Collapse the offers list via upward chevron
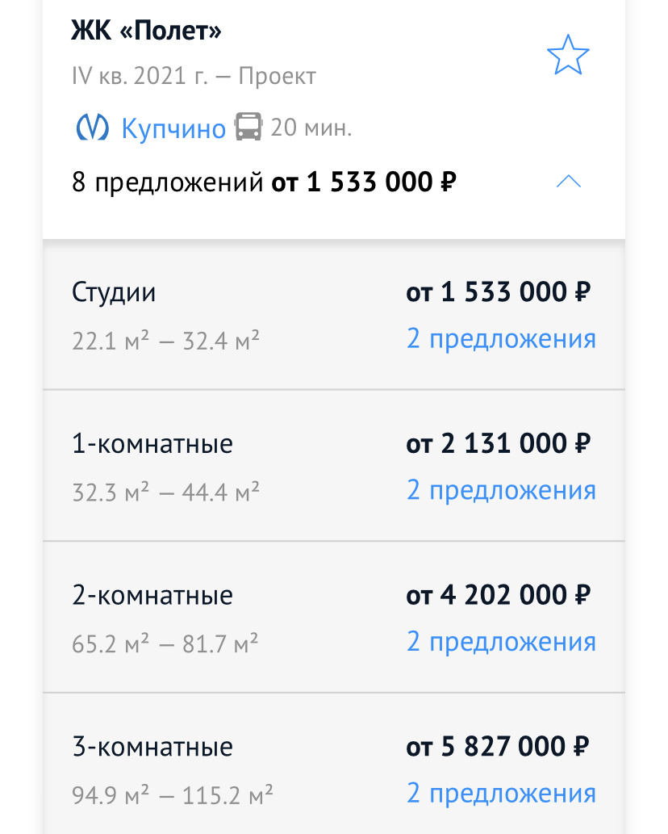 (569, 182)
